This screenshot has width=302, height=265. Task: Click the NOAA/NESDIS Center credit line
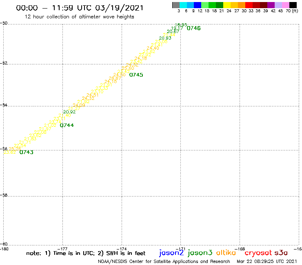[164, 262]
